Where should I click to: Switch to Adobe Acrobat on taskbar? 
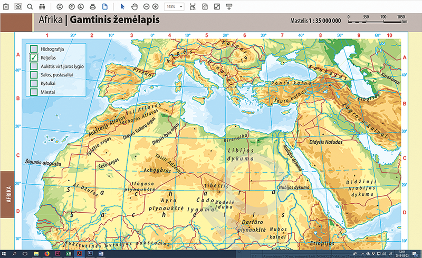(80, 253)
